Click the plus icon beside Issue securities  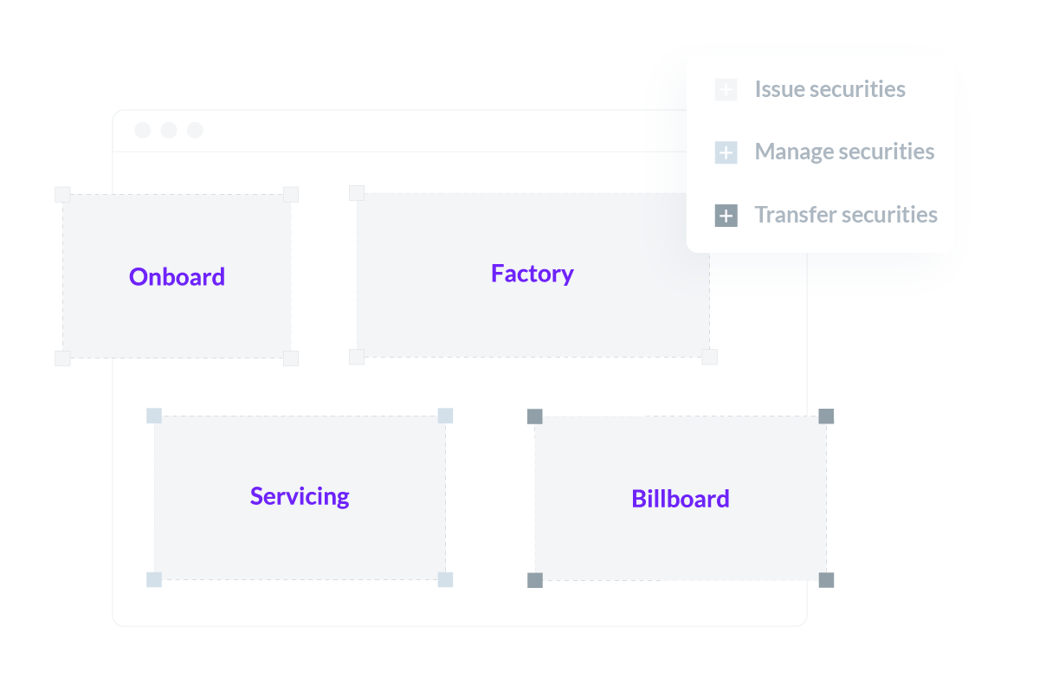(x=726, y=89)
